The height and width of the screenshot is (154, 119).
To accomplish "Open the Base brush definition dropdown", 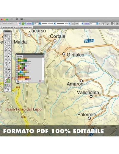I will [x=69, y=24].
